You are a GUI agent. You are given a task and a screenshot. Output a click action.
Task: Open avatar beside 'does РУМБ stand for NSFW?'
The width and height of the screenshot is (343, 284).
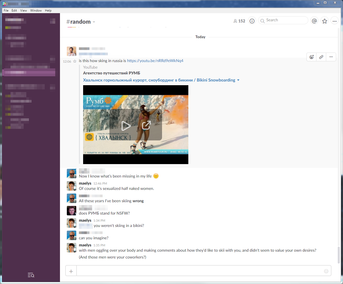[x=72, y=211]
